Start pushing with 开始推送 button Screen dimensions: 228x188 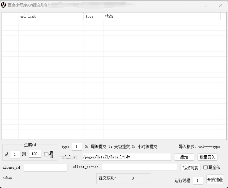tap(215, 180)
